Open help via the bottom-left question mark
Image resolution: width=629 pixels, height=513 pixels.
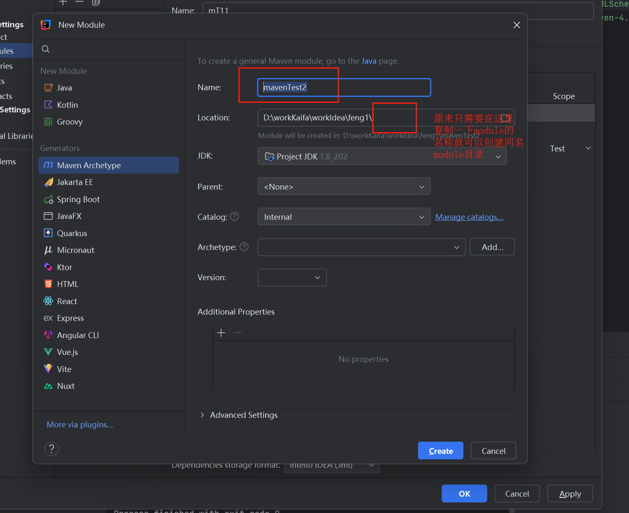click(x=52, y=449)
